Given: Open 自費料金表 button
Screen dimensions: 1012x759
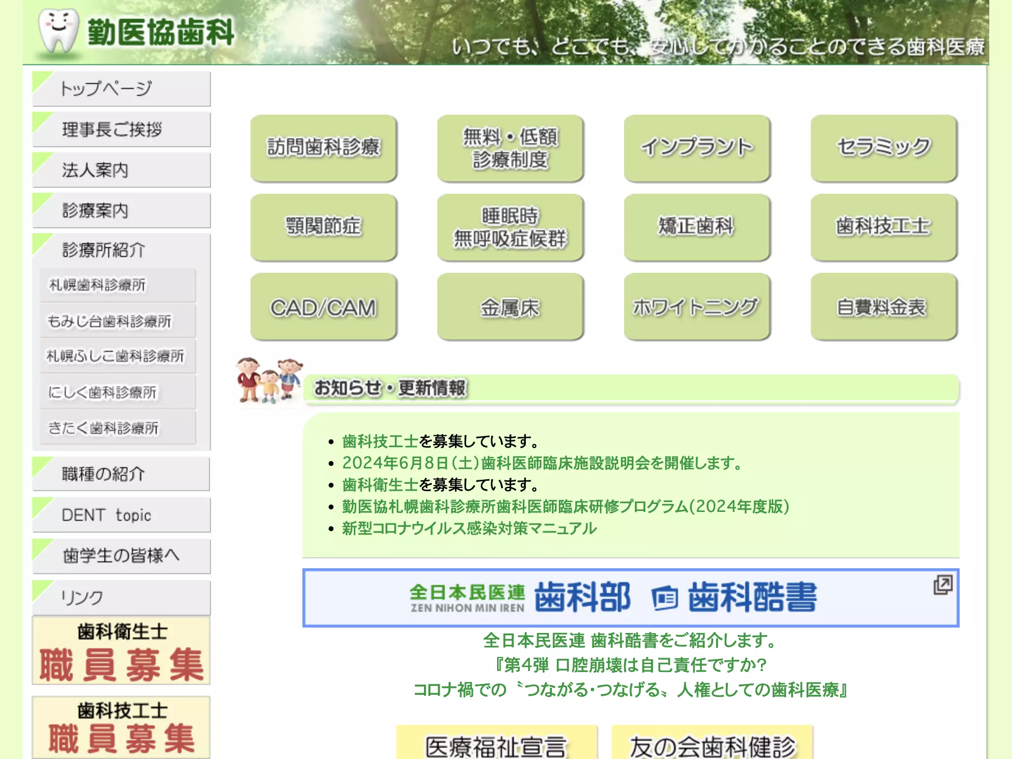Looking at the screenshot, I should tap(884, 306).
